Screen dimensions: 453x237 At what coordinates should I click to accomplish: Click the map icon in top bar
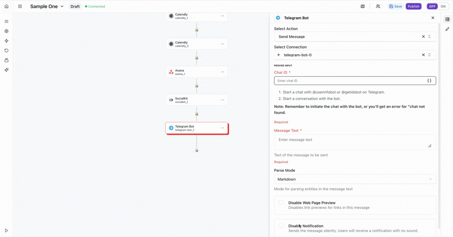click(363, 6)
